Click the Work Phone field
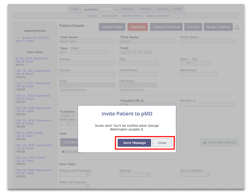 tap(199, 74)
